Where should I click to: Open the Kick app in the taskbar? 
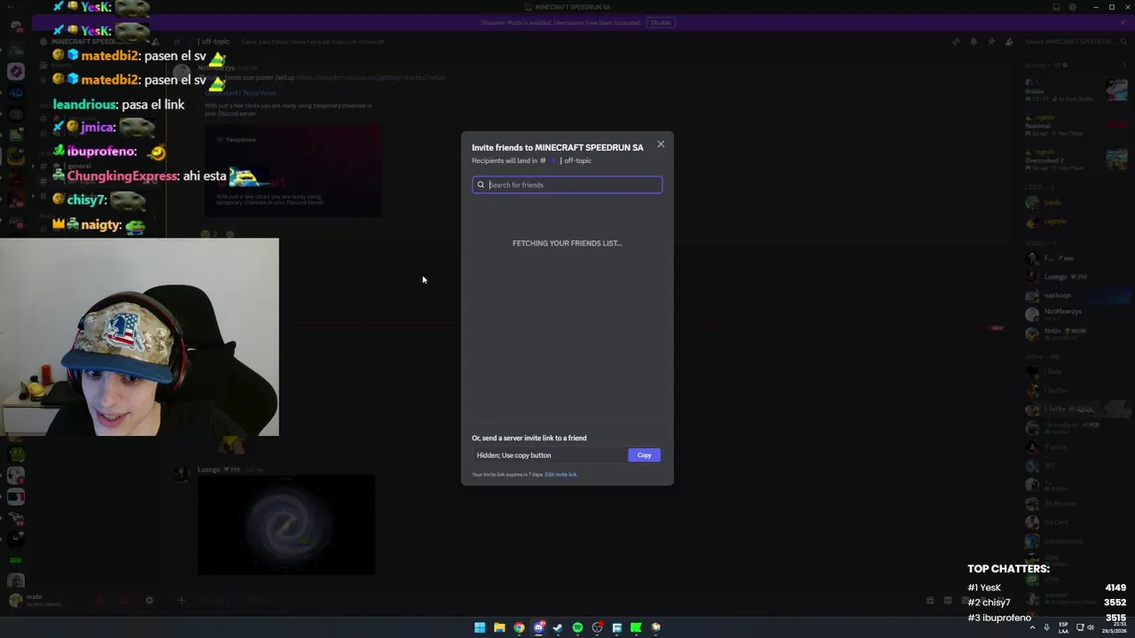[x=636, y=627]
